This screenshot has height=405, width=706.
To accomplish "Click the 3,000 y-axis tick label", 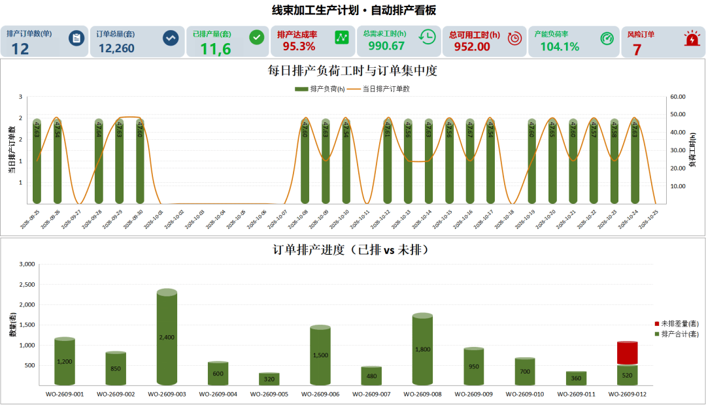I will (x=27, y=264).
